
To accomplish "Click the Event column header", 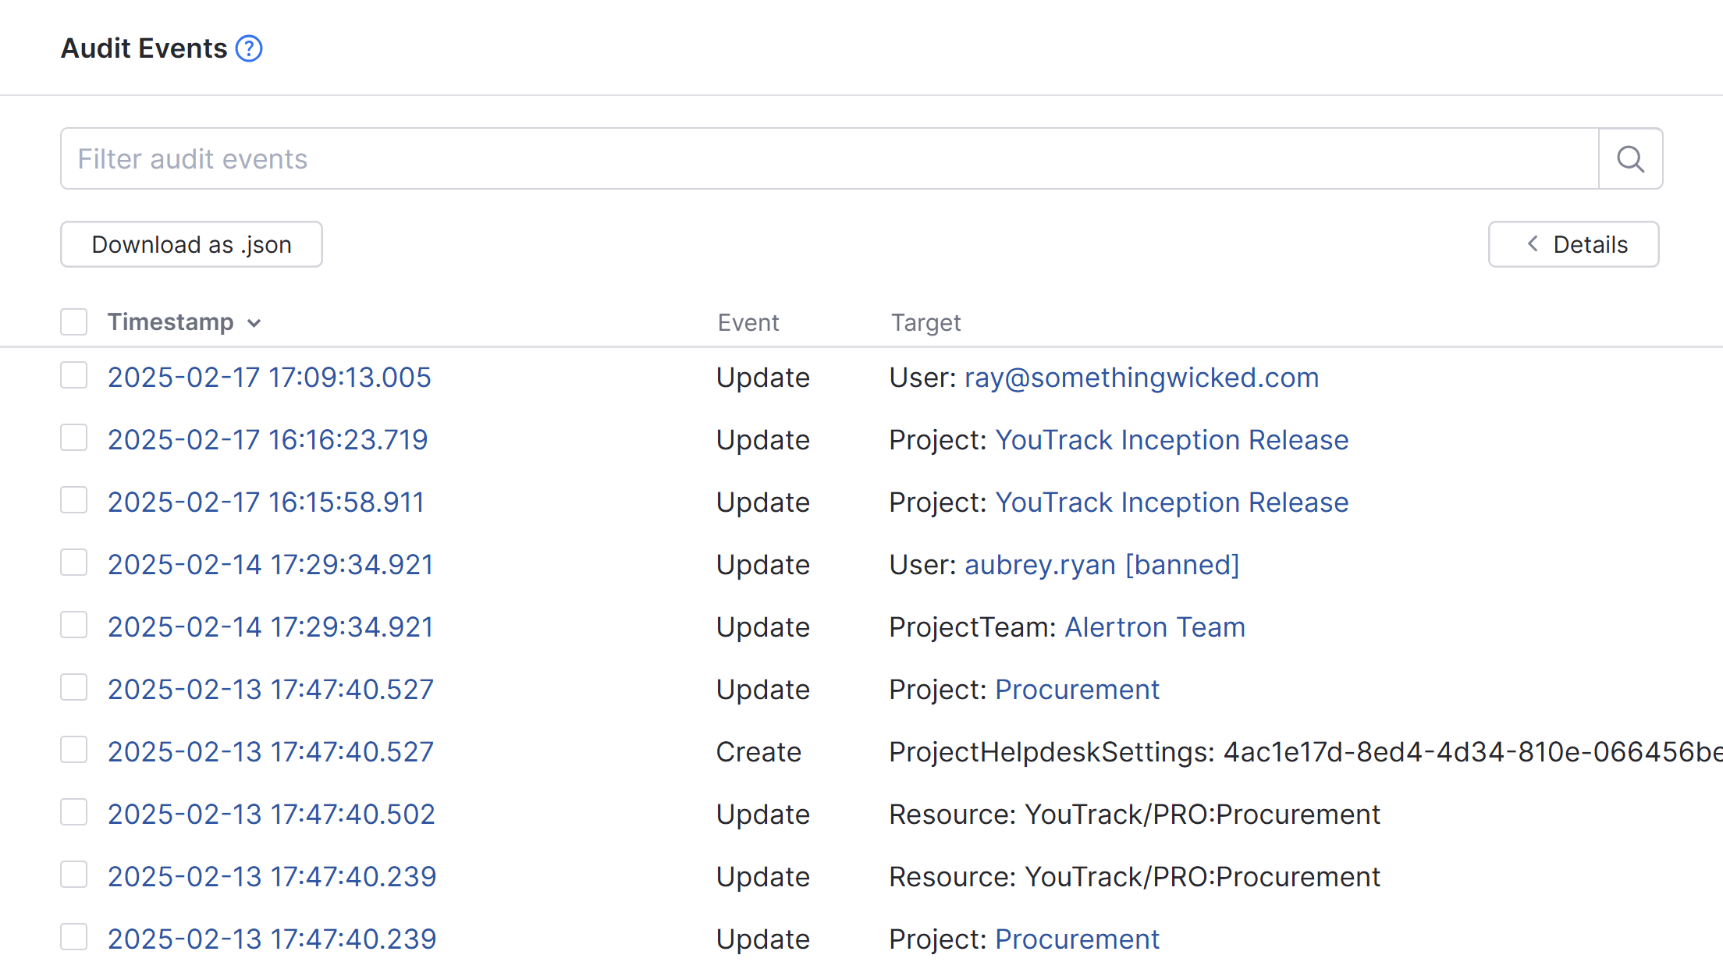I will tap(748, 321).
